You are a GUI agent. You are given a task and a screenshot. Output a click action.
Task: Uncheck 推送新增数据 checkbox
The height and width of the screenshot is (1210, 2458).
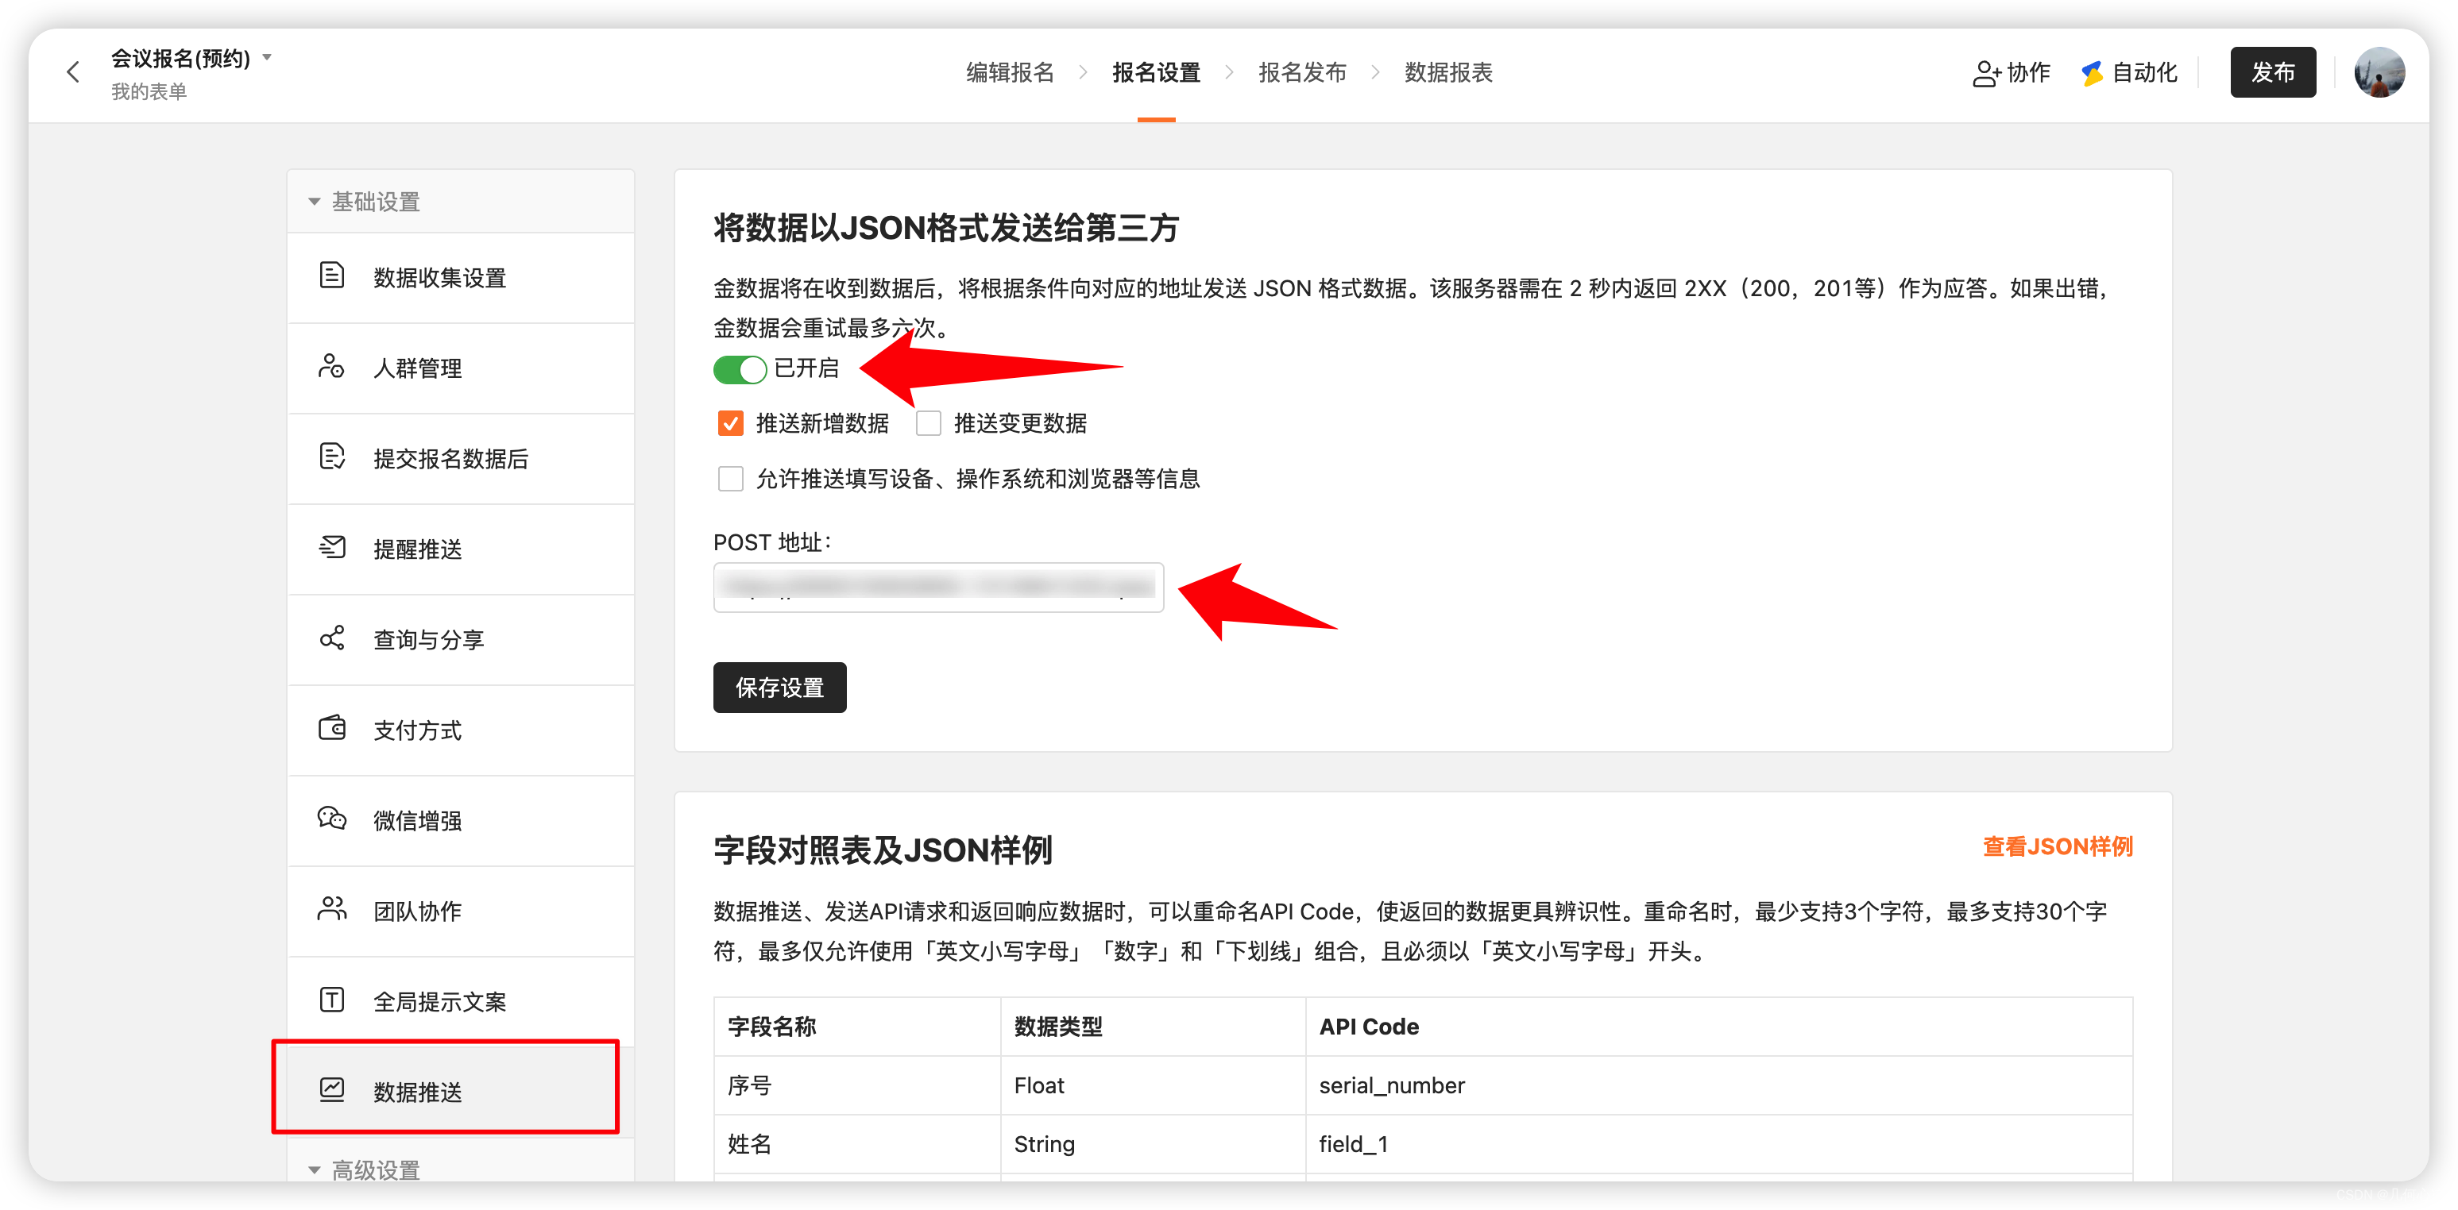pyautogui.click(x=730, y=423)
